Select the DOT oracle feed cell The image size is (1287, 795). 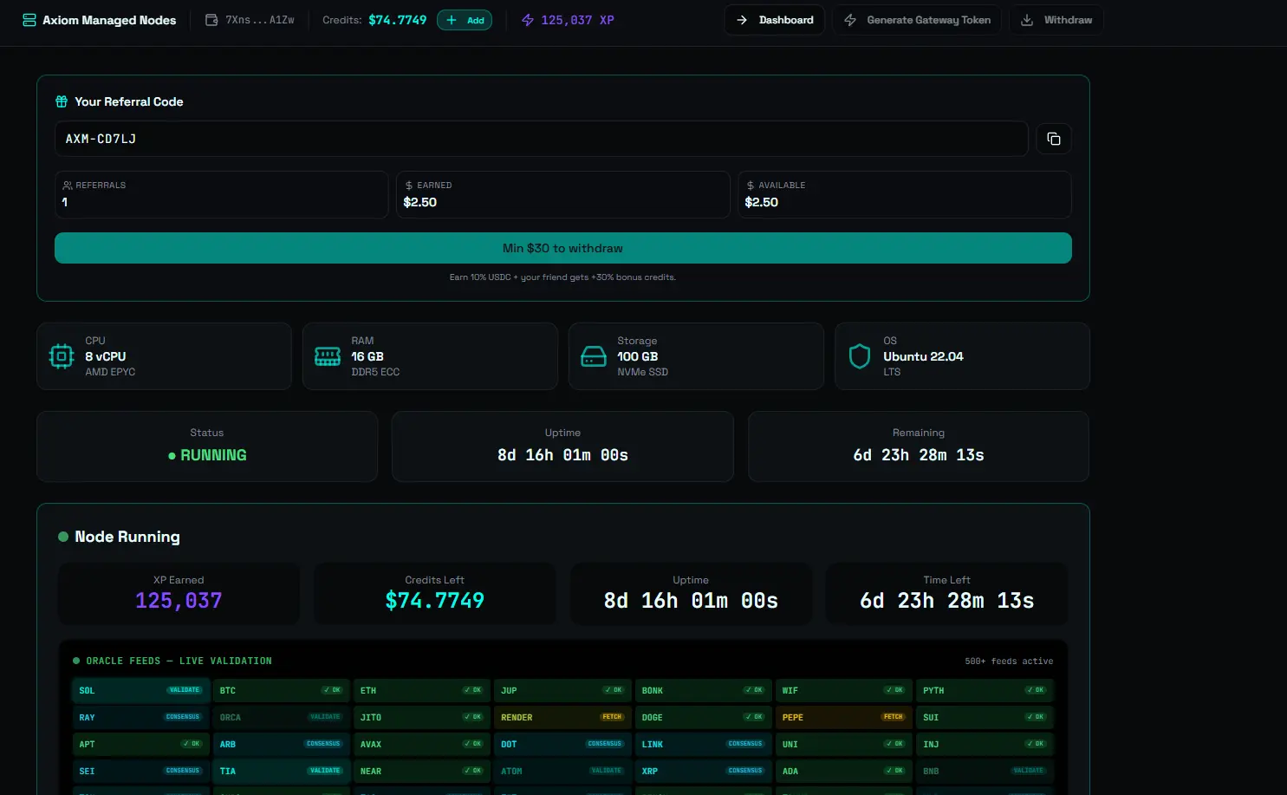(x=562, y=745)
